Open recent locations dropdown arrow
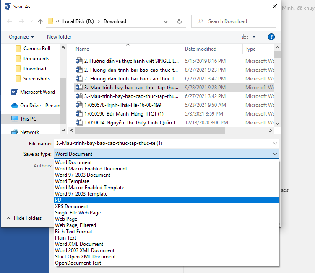 (31, 21)
